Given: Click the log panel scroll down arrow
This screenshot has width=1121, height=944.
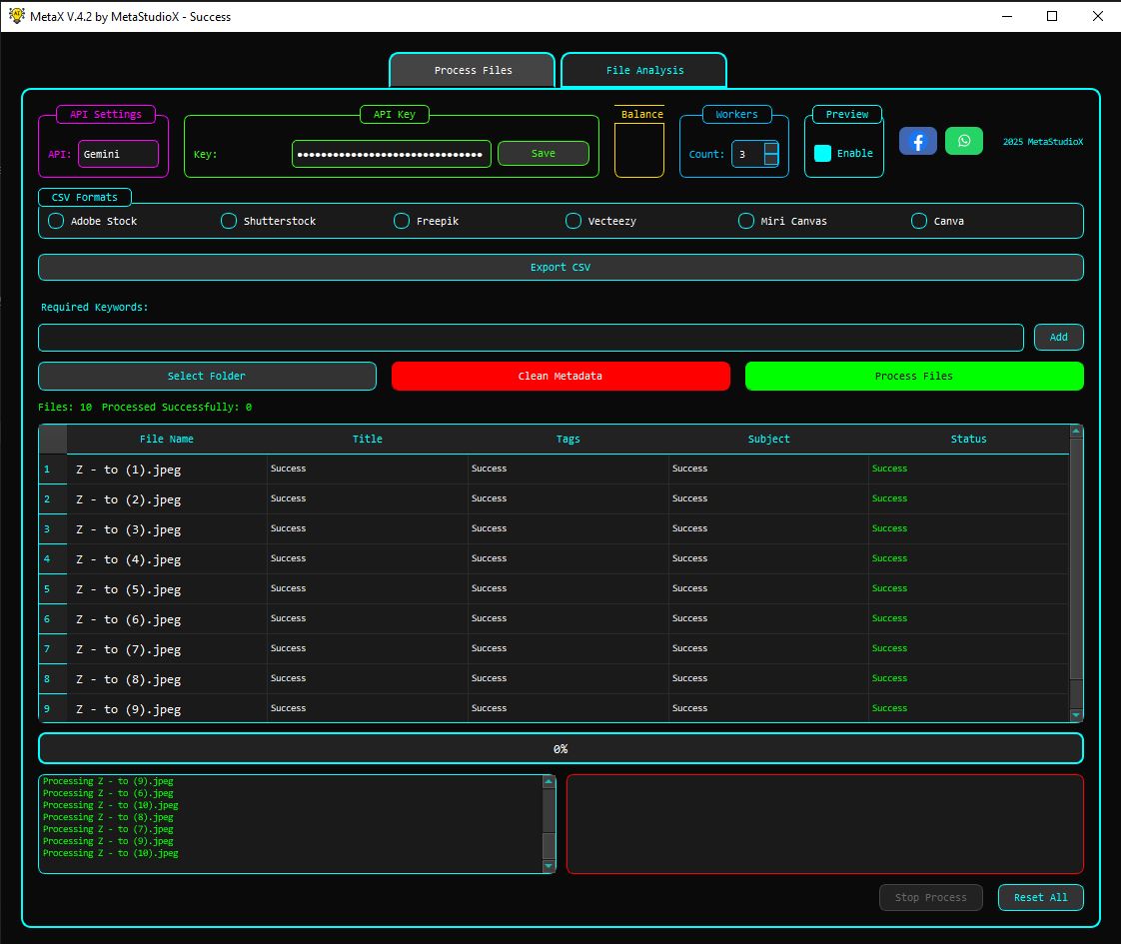Looking at the screenshot, I should 550,866.
